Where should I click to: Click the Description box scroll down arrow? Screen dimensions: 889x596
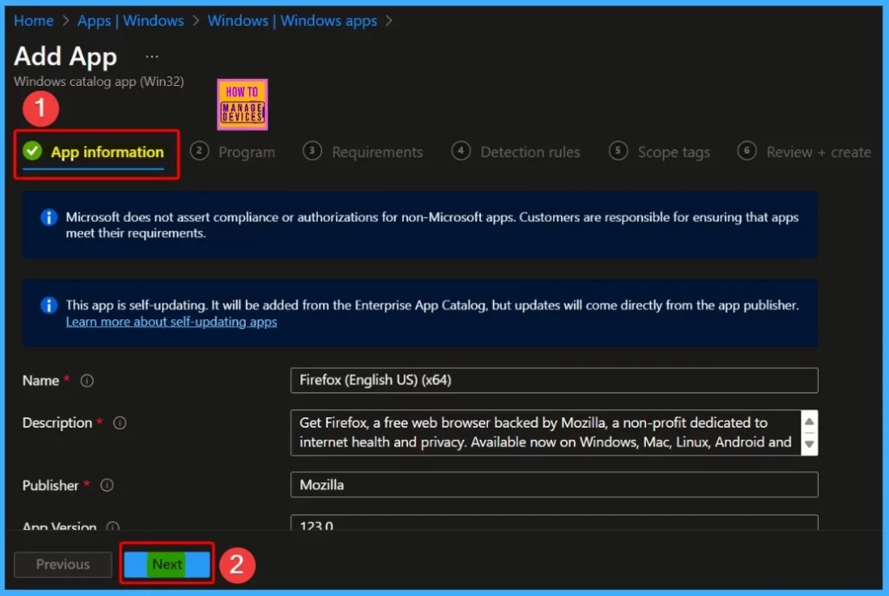810,444
